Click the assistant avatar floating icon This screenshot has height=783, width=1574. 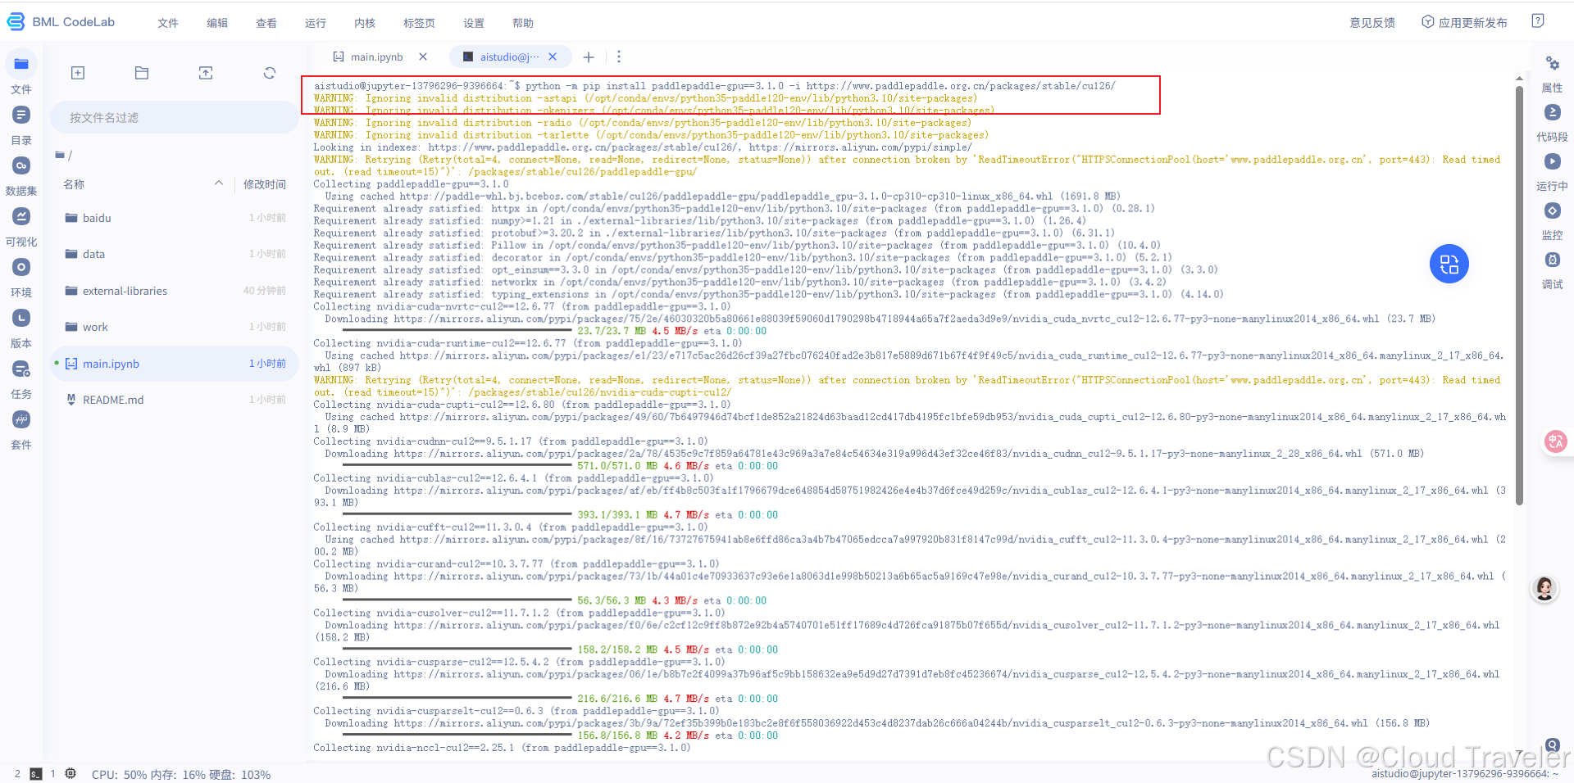[1544, 588]
